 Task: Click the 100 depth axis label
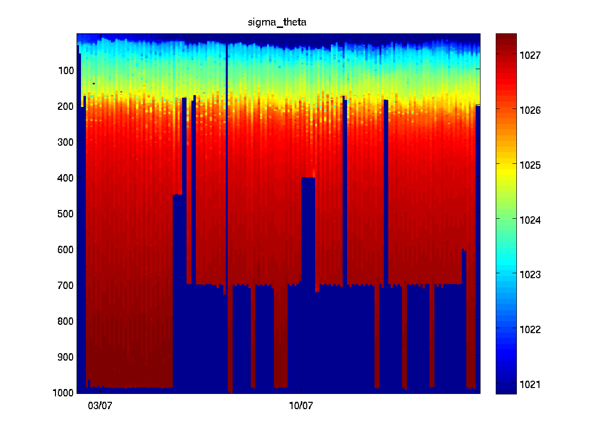(66, 70)
